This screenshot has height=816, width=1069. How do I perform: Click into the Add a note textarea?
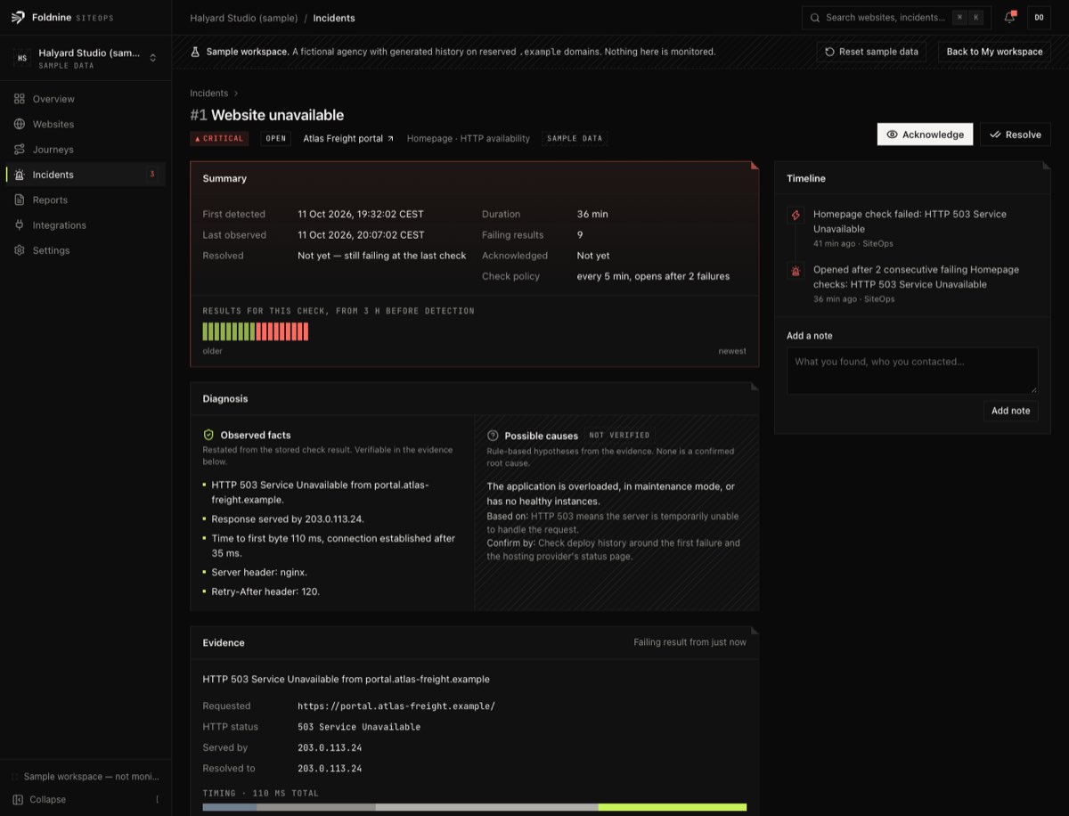[x=912, y=371]
